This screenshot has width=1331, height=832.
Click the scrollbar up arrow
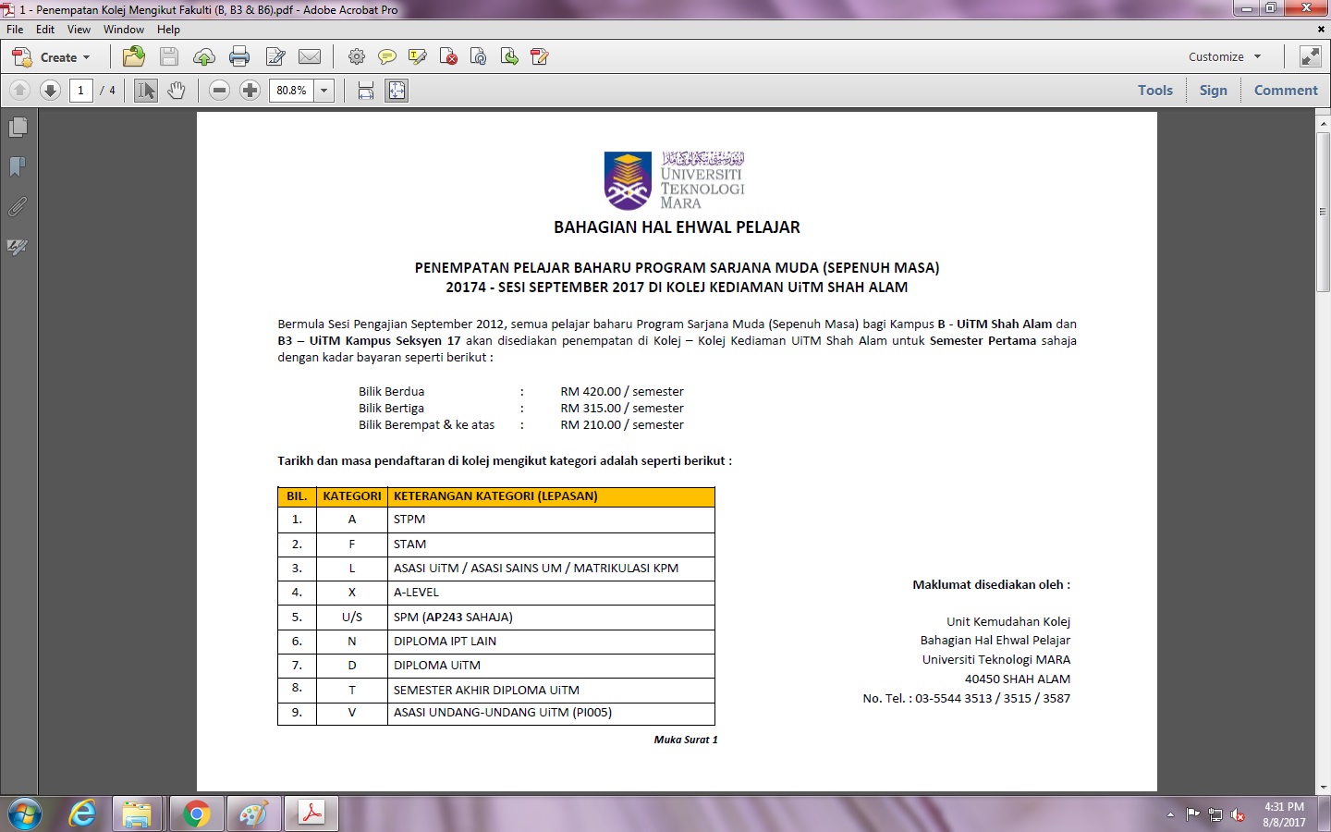1323,122
